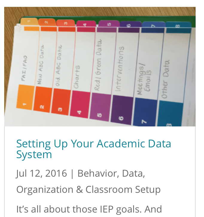Click the Charts handwritten label in image
Viewport: 204px width, 217px height.
77,77
